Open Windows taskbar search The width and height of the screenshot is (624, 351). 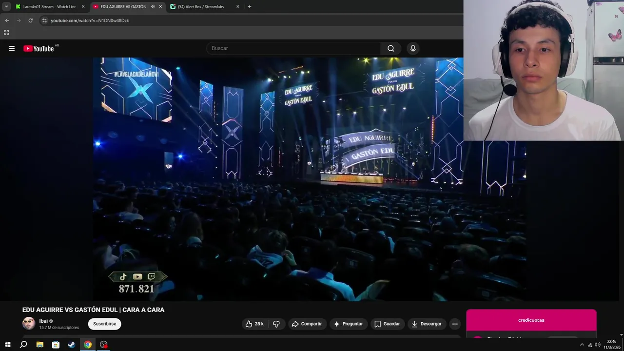23,345
